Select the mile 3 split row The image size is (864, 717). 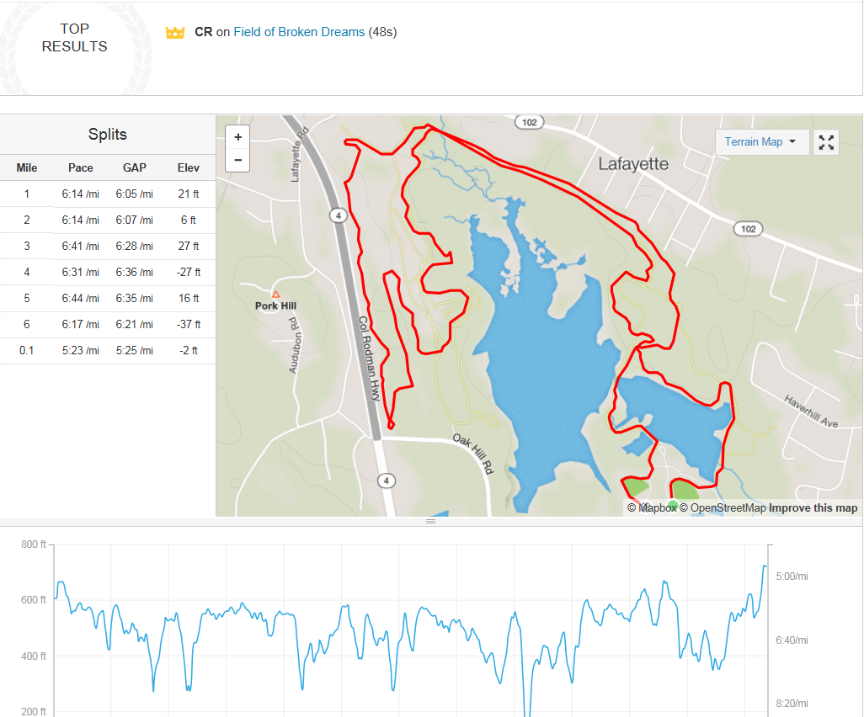(x=107, y=246)
